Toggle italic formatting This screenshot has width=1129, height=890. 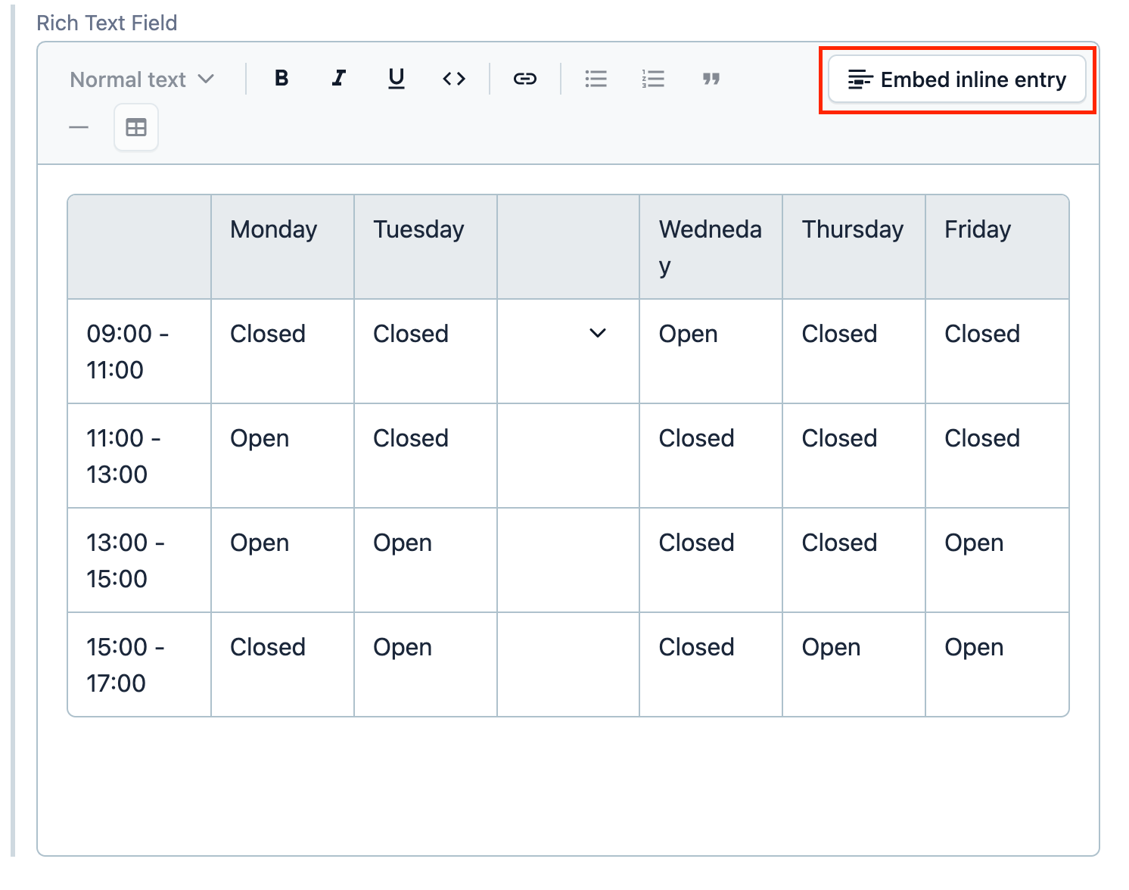[338, 78]
